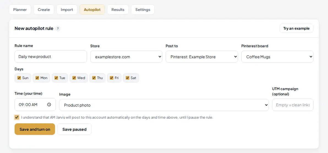This screenshot has width=328, height=153.
Task: Click the "New autopilot rule" heading
Action: click(x=34, y=28)
